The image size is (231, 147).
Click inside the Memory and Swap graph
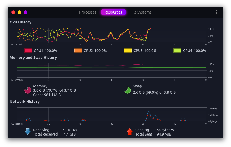tap(112, 70)
